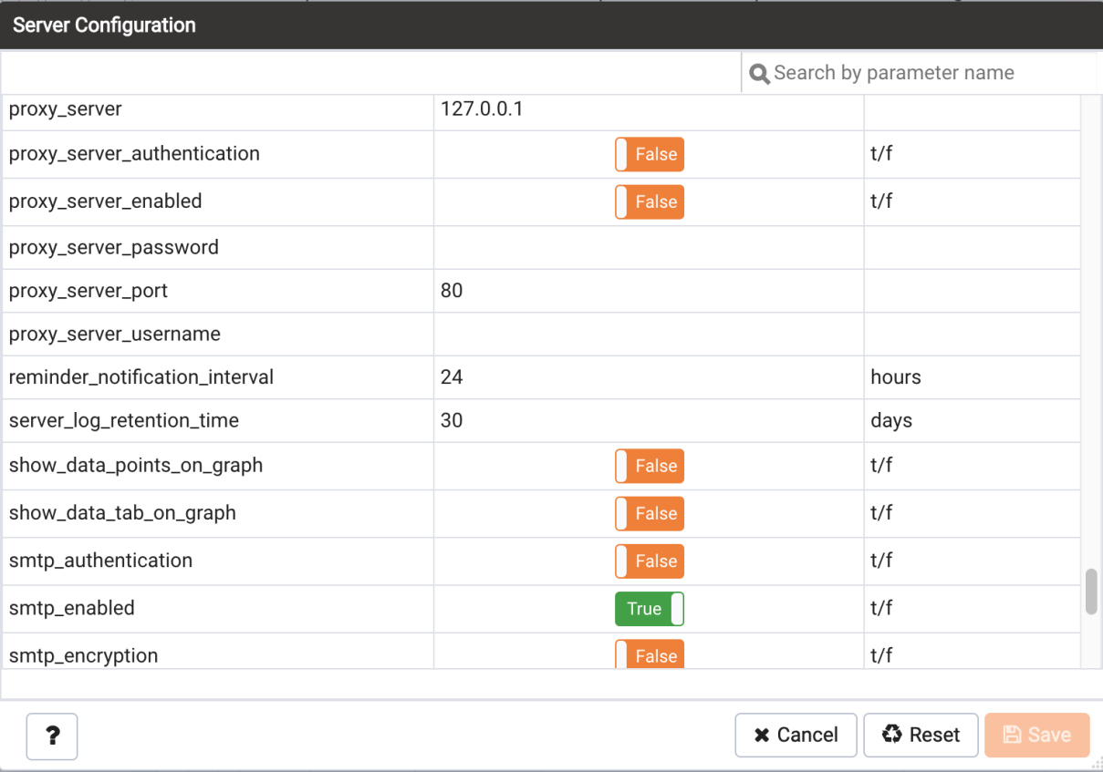
Task: Select the smtp_enabled parameter name
Action: [x=72, y=608]
